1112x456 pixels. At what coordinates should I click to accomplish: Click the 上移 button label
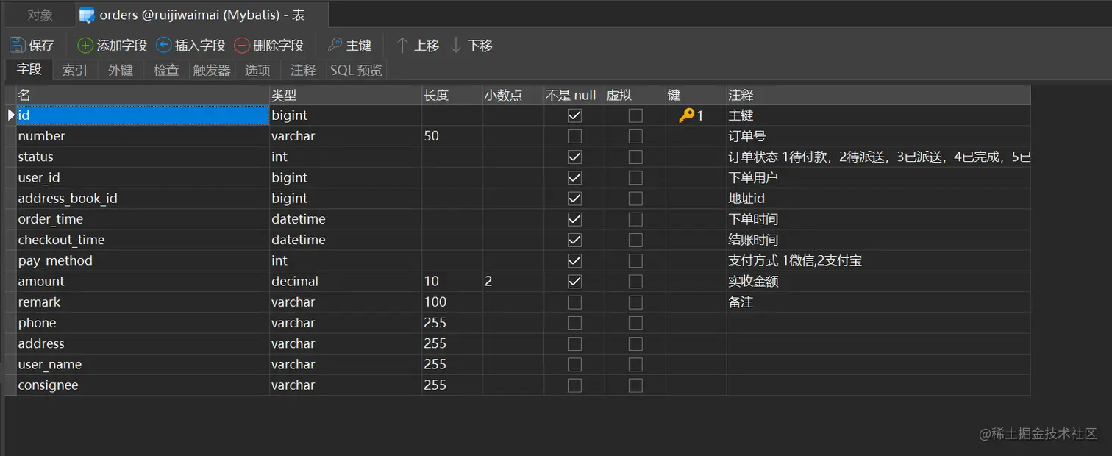coord(427,45)
